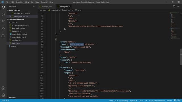Change indentation via Spaces: 4

point(133,101)
